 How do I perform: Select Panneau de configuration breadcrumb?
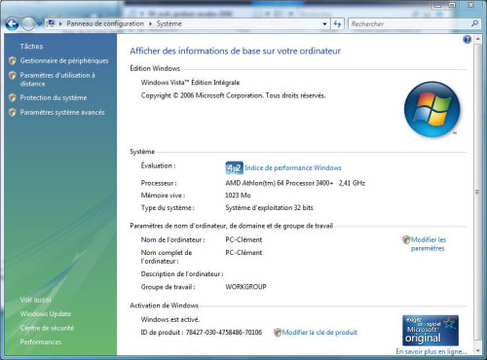click(105, 23)
